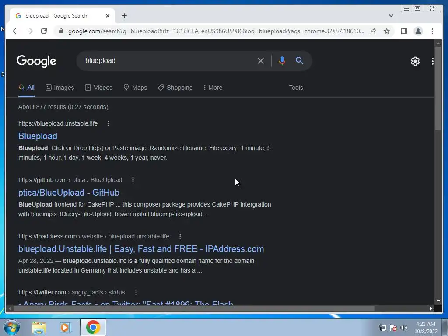Reload the Google search page
448x336 pixels.
point(44,31)
